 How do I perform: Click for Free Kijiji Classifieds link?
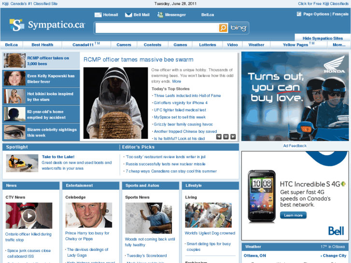[323, 3]
